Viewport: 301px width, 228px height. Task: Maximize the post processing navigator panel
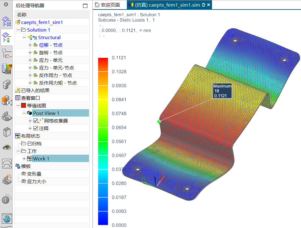pos(85,6)
